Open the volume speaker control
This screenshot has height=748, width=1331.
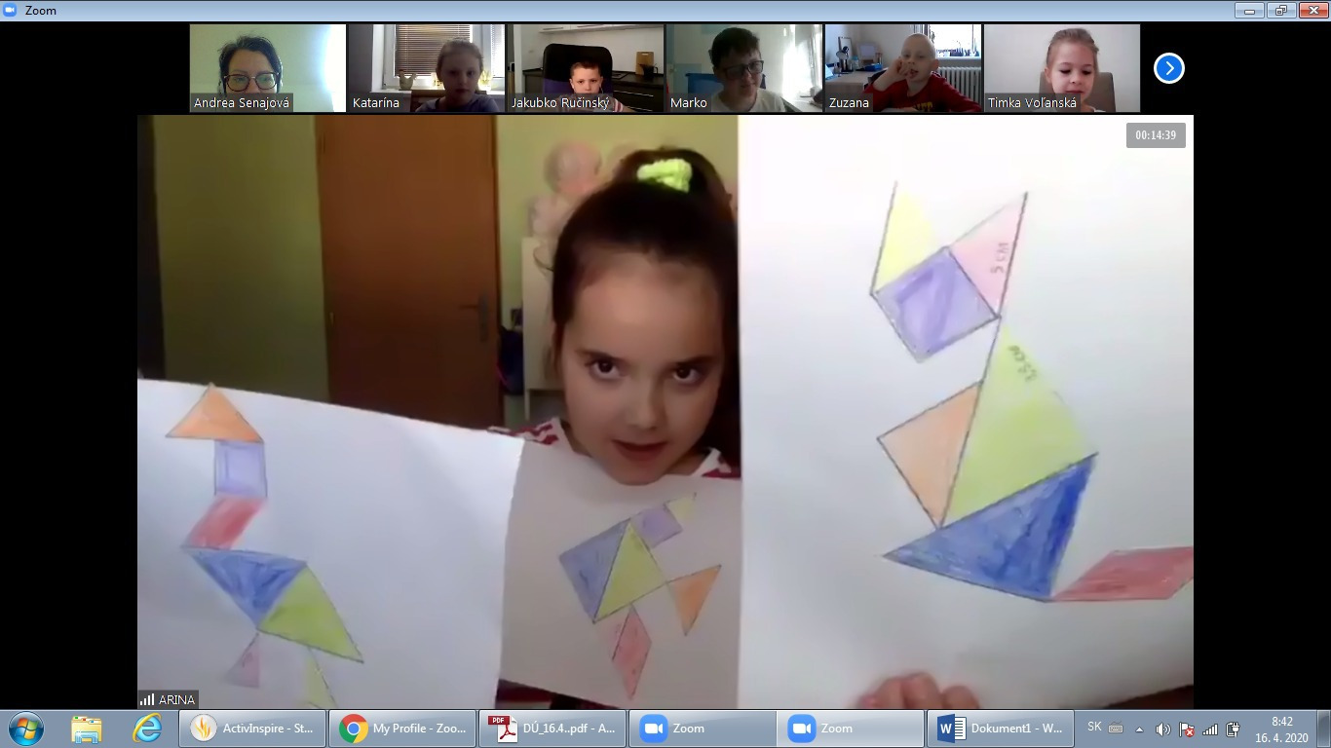point(1162,729)
